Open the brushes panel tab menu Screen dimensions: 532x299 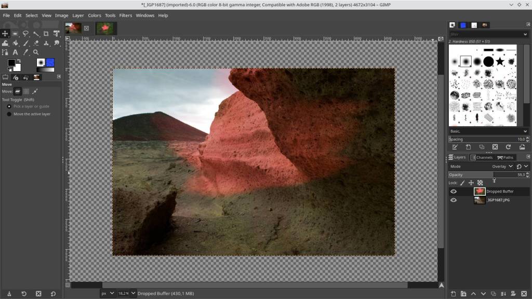(528, 24)
